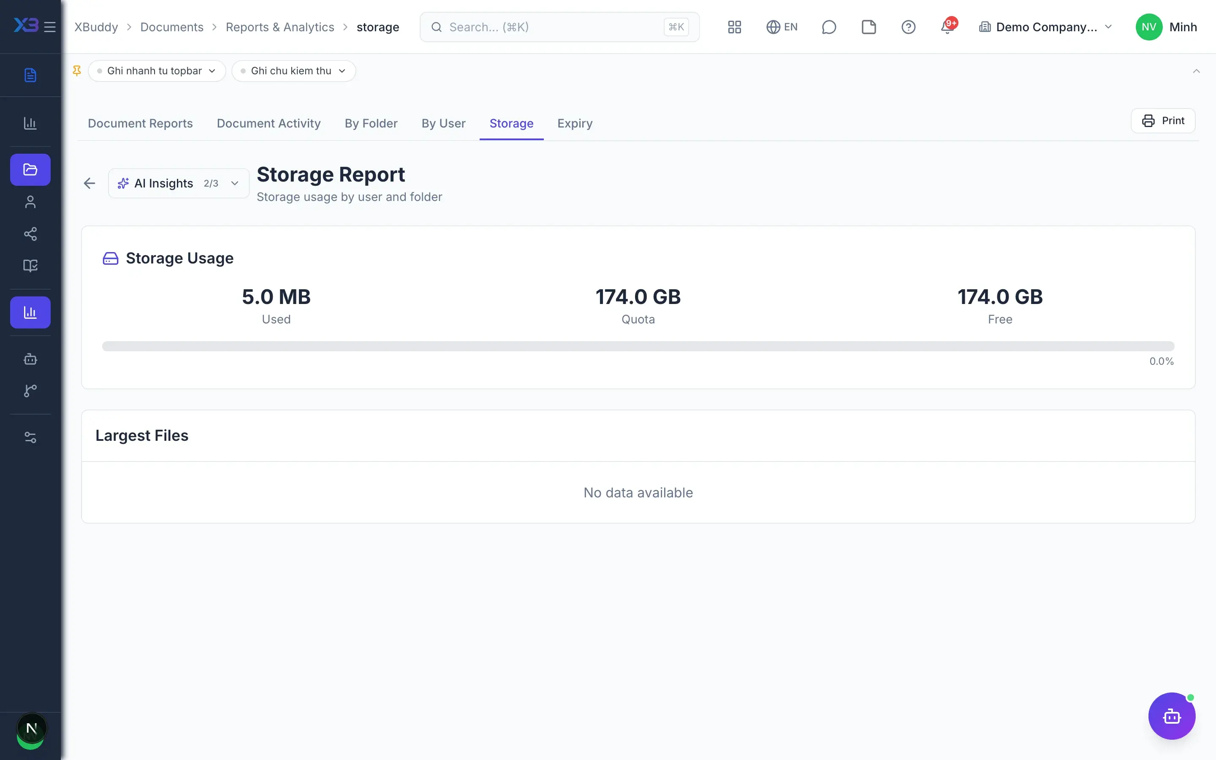Open the chat bubble icon in topbar

click(x=829, y=27)
